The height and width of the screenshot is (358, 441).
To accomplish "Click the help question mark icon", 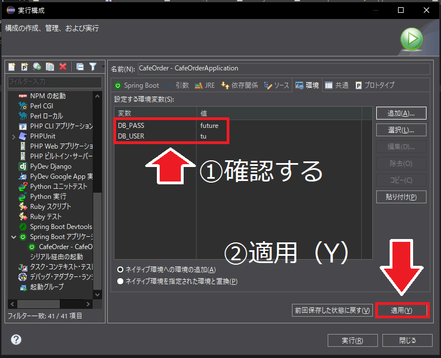I will (x=16, y=340).
